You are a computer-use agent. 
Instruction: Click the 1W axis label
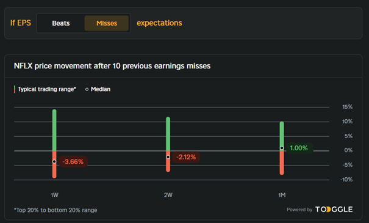click(x=55, y=195)
